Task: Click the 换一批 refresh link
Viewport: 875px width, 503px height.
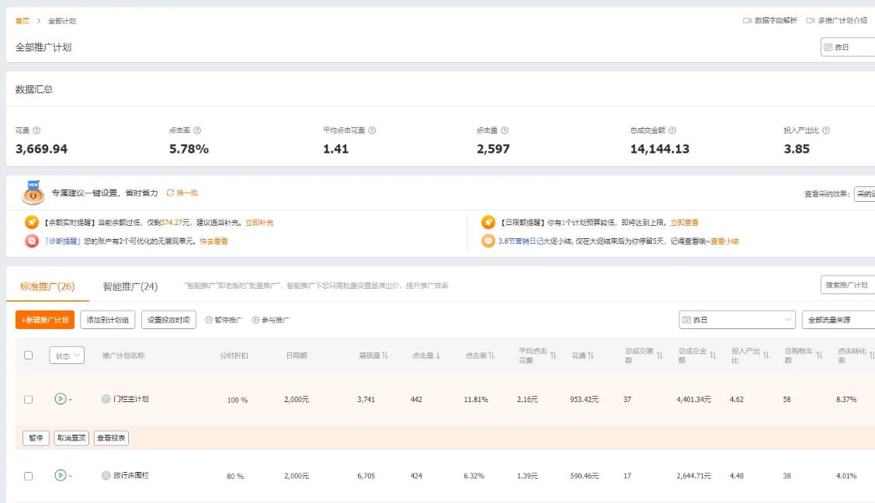Action: coord(188,193)
